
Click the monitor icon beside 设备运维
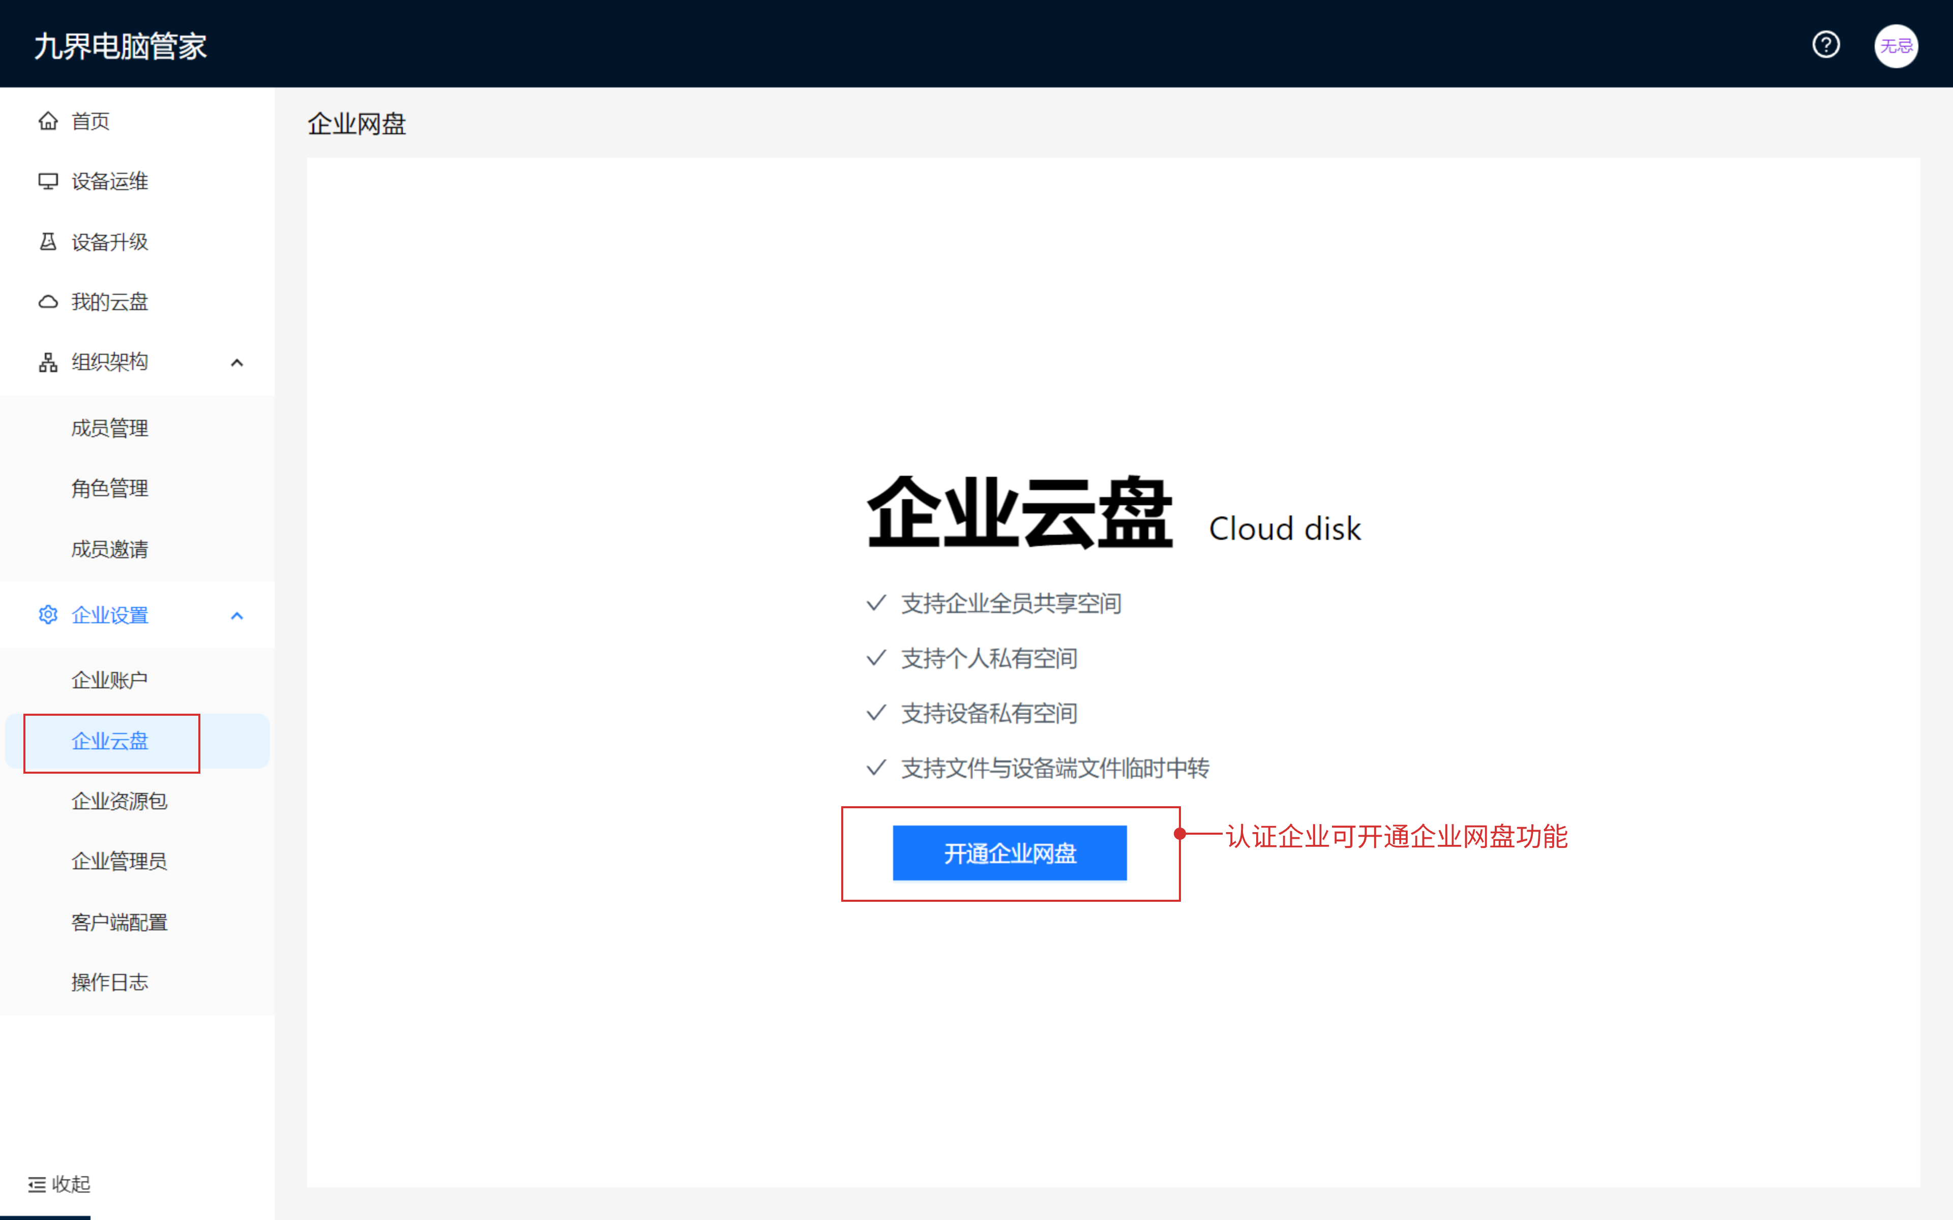tap(48, 181)
